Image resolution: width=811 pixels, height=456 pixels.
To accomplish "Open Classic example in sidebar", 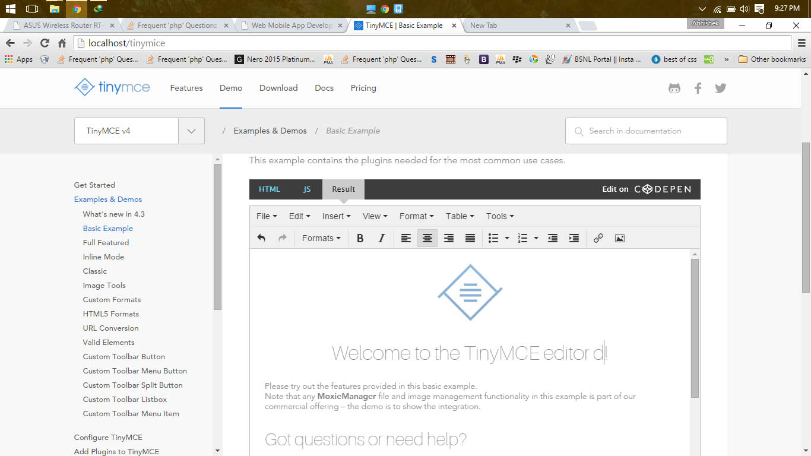I will tap(95, 271).
